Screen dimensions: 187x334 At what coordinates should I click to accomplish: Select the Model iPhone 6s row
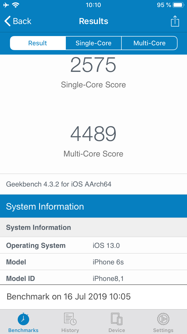click(x=93, y=262)
